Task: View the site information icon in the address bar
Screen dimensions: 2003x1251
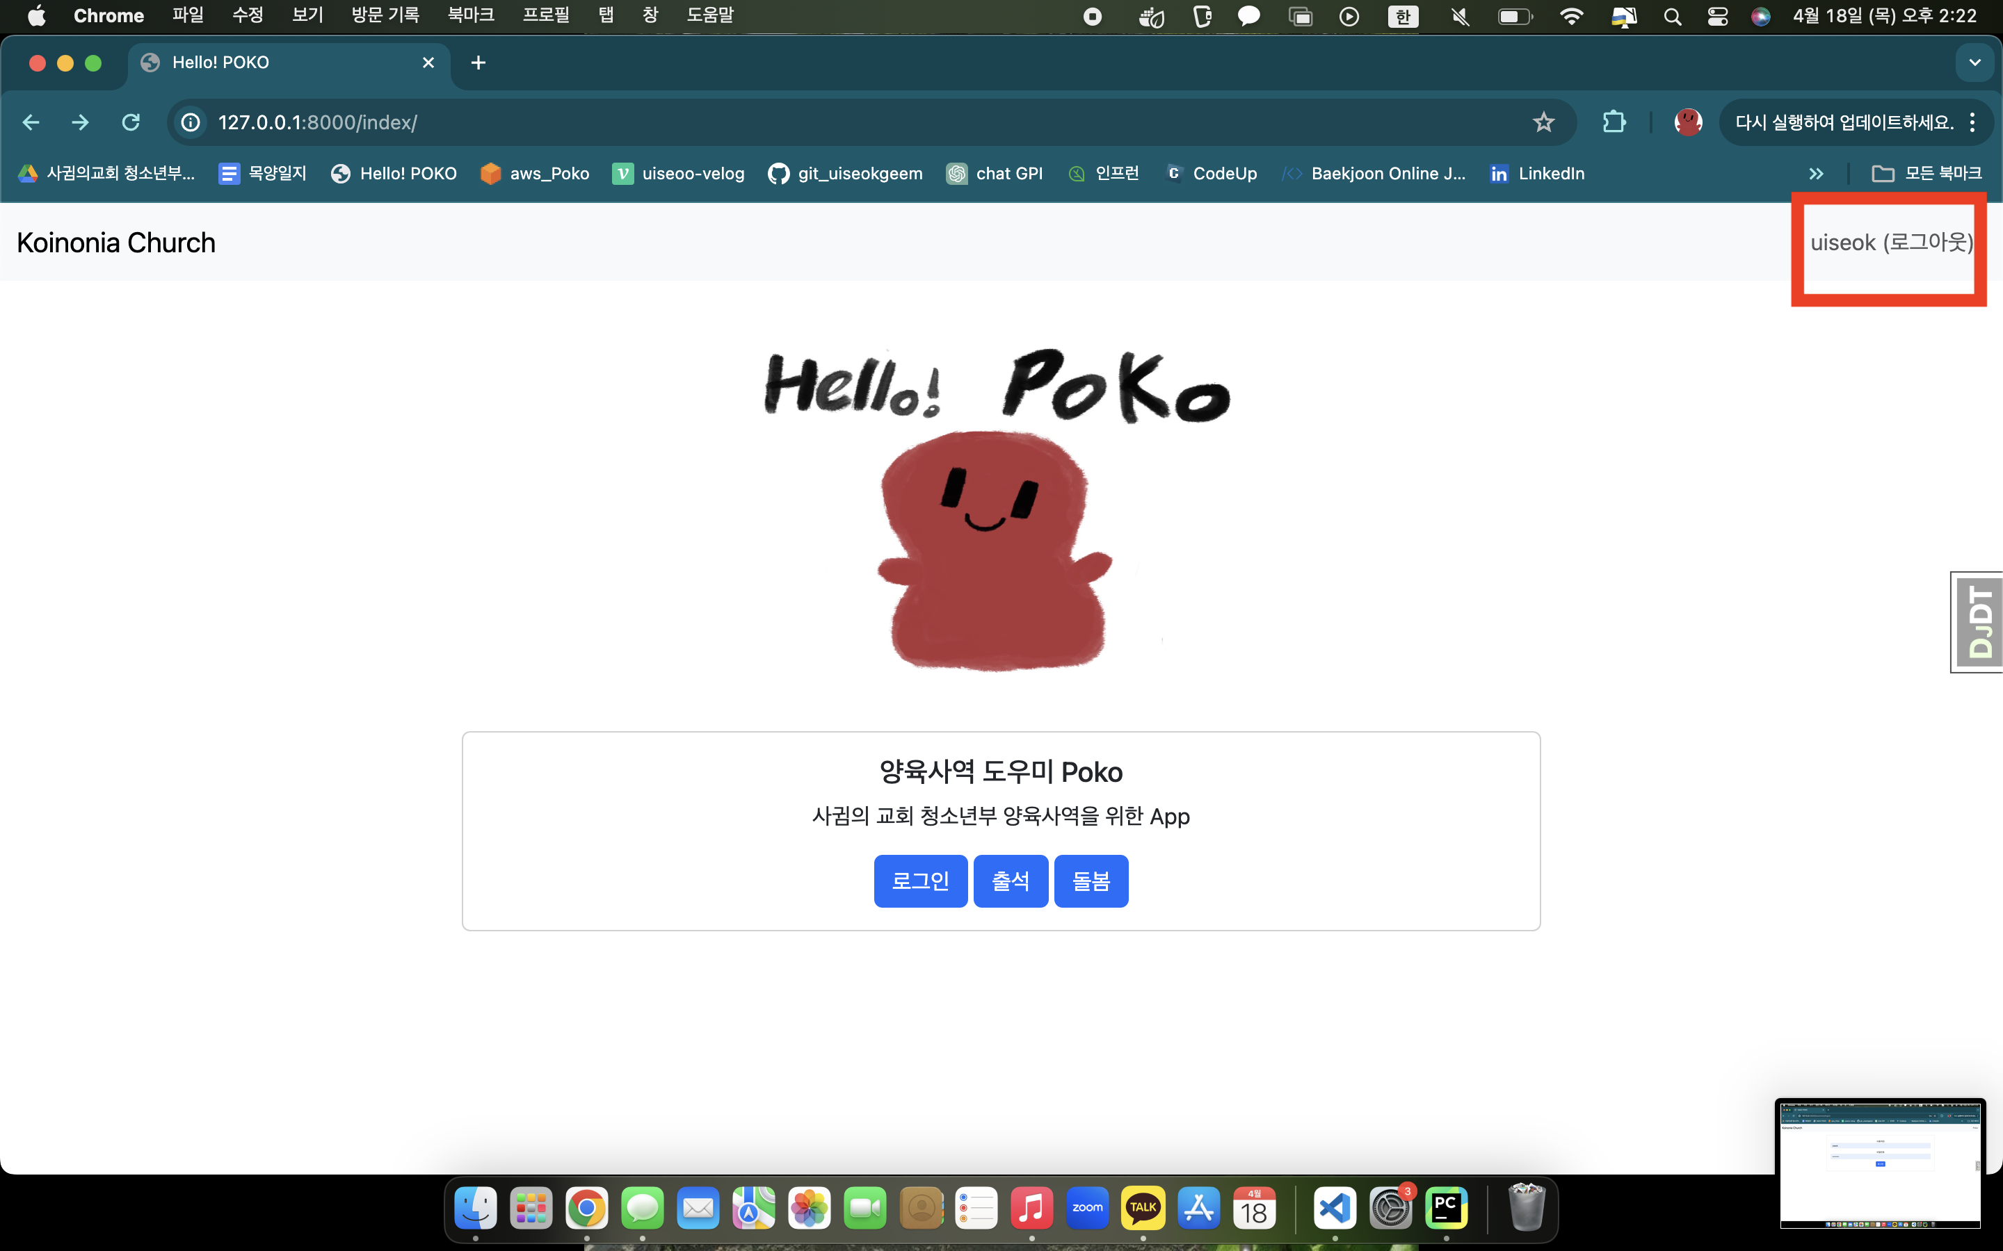Action: [191, 122]
